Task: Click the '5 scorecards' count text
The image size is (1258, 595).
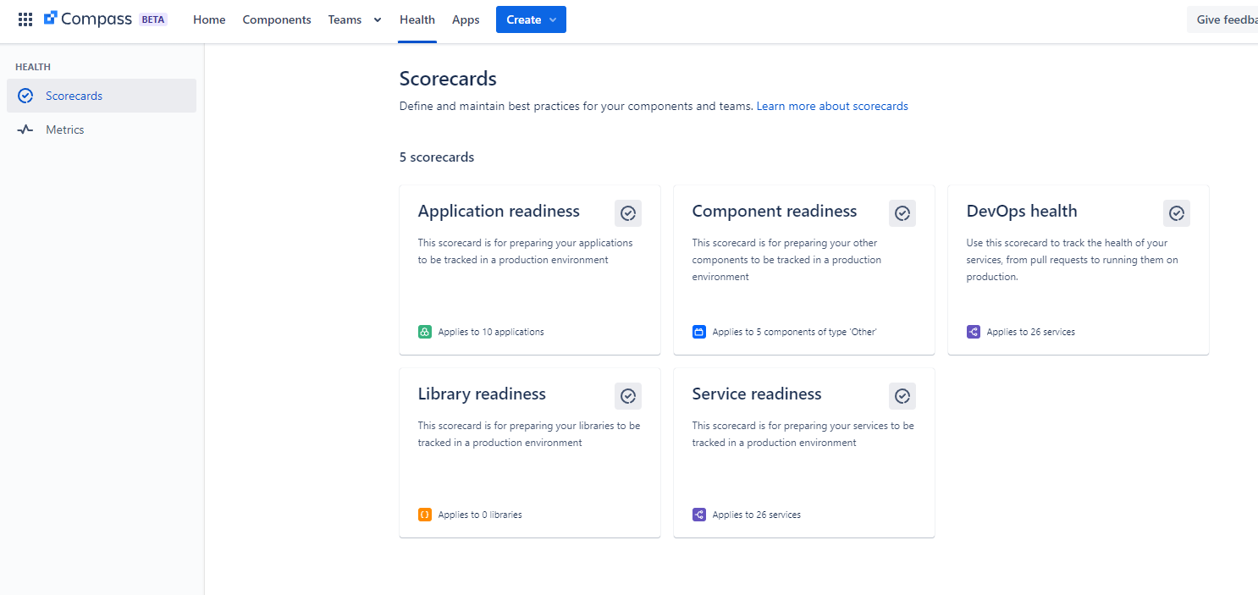Action: click(x=437, y=157)
